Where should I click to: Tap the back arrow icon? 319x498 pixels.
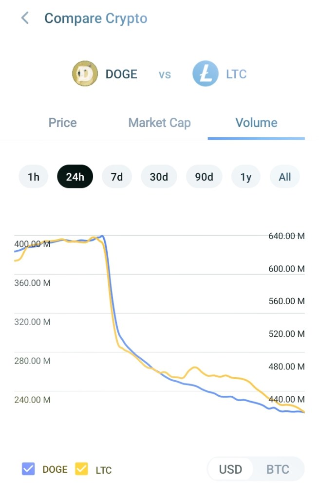[x=25, y=18]
